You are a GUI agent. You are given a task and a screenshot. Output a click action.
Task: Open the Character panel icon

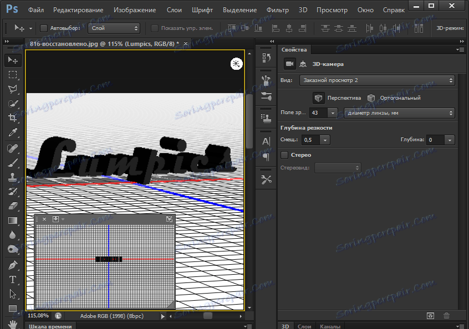266,141
